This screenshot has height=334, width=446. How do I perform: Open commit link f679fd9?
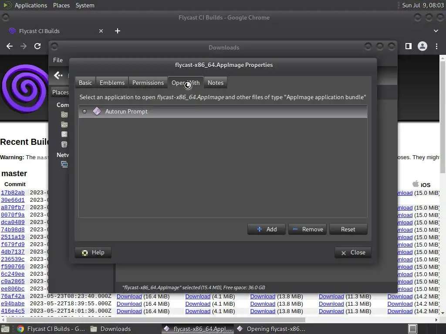click(x=13, y=244)
